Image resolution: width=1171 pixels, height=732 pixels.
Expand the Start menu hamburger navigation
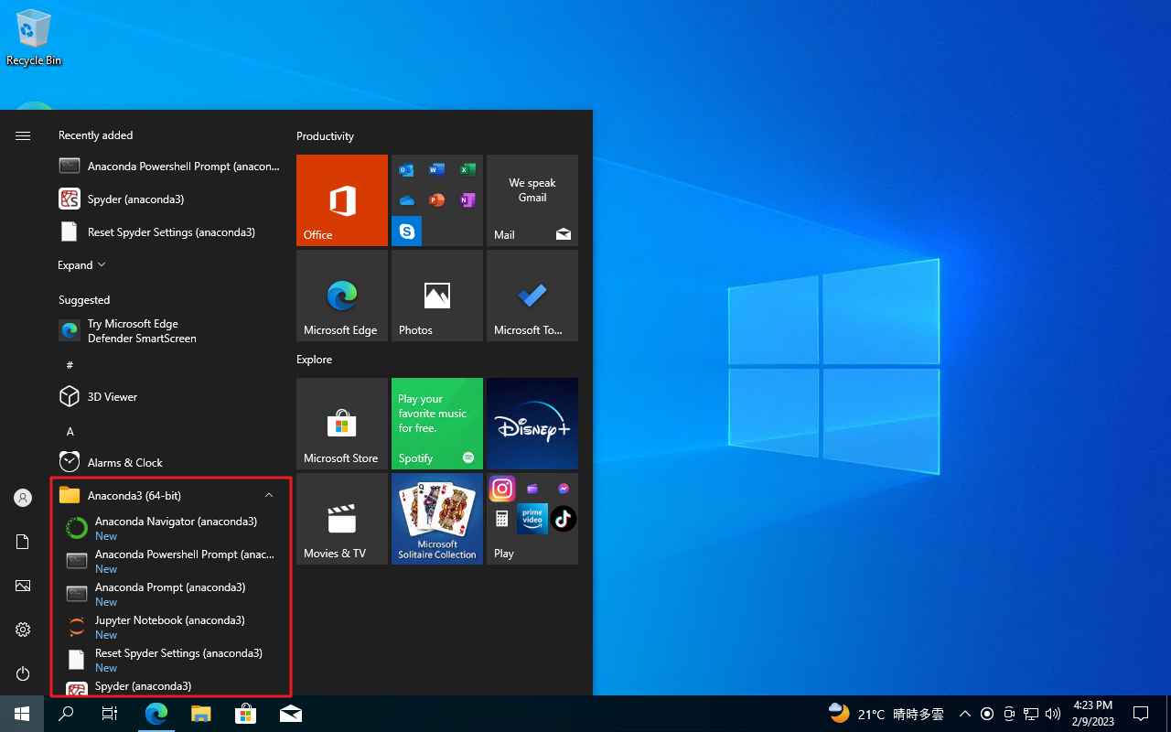[23, 135]
